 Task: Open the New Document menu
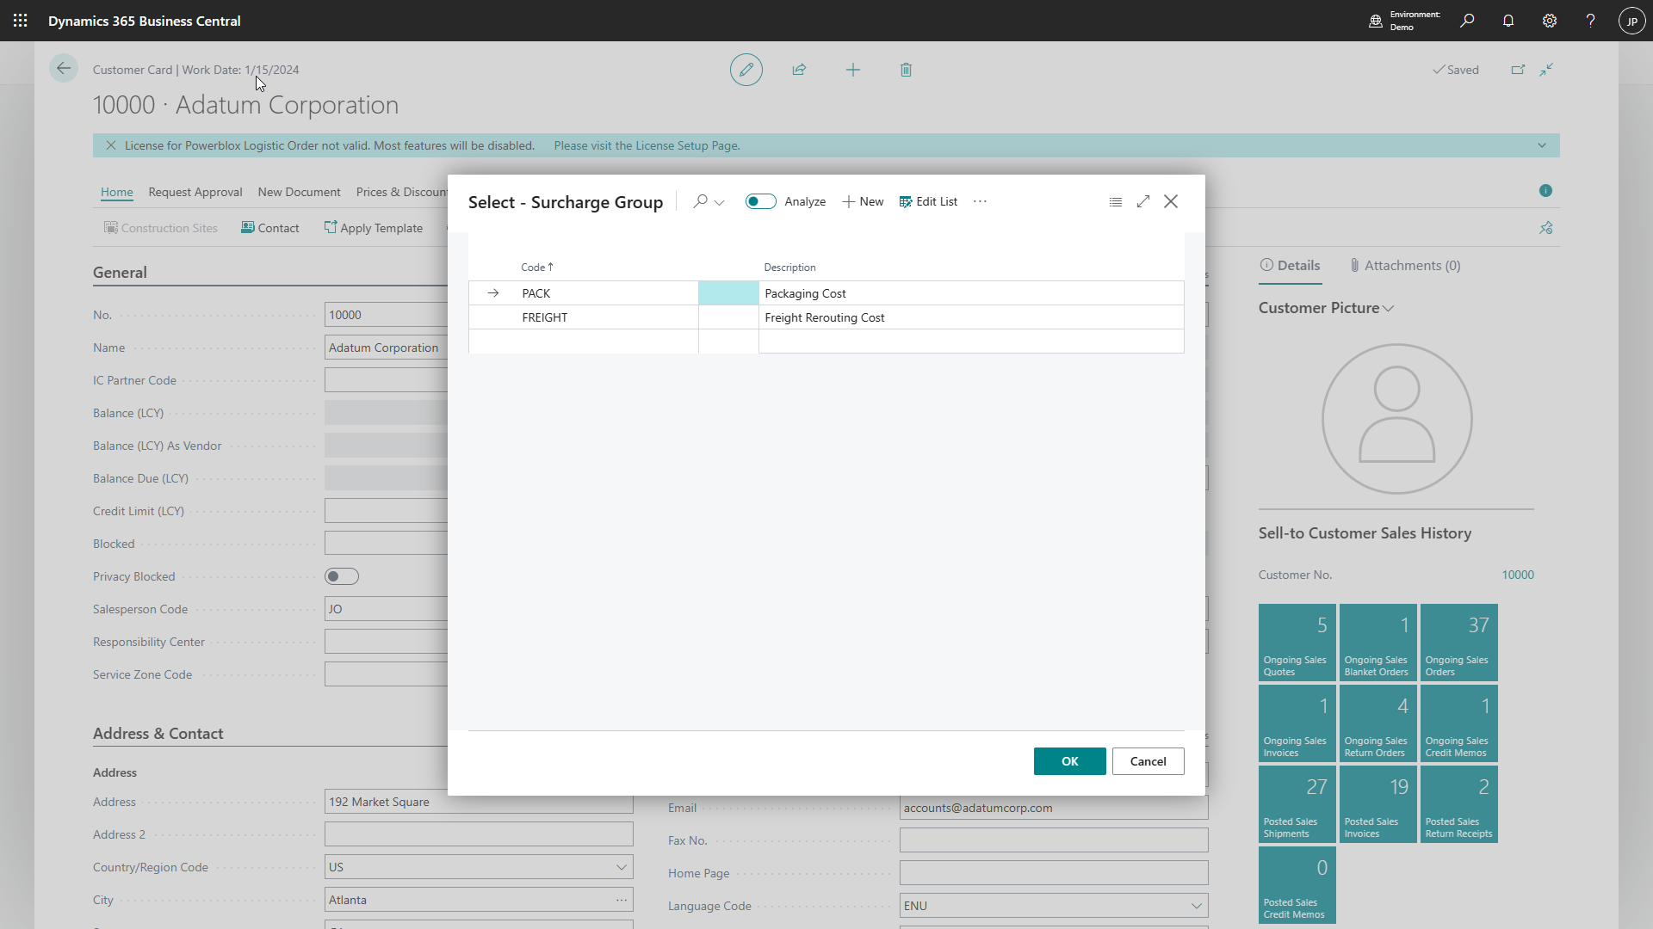(299, 192)
